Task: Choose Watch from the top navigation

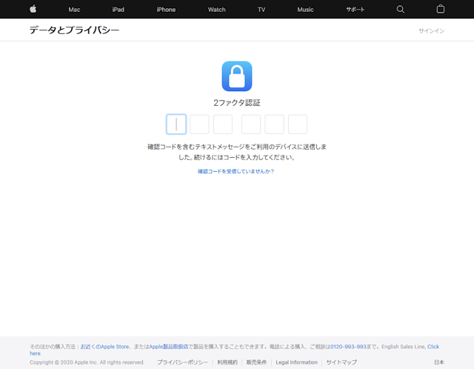Action: click(216, 10)
